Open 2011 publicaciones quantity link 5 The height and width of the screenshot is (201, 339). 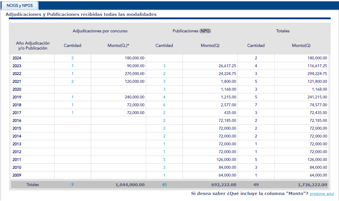pyautogui.click(x=164, y=160)
